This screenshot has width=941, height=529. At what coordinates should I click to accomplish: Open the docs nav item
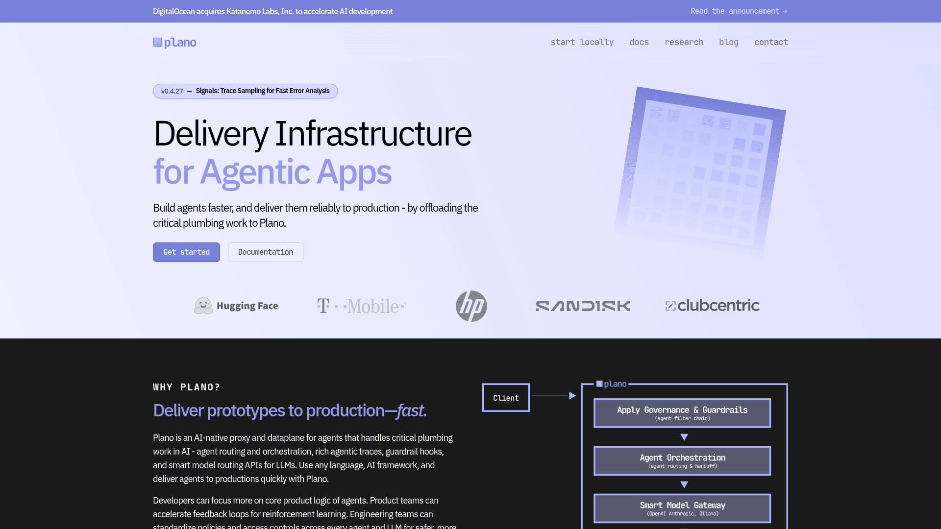click(639, 42)
